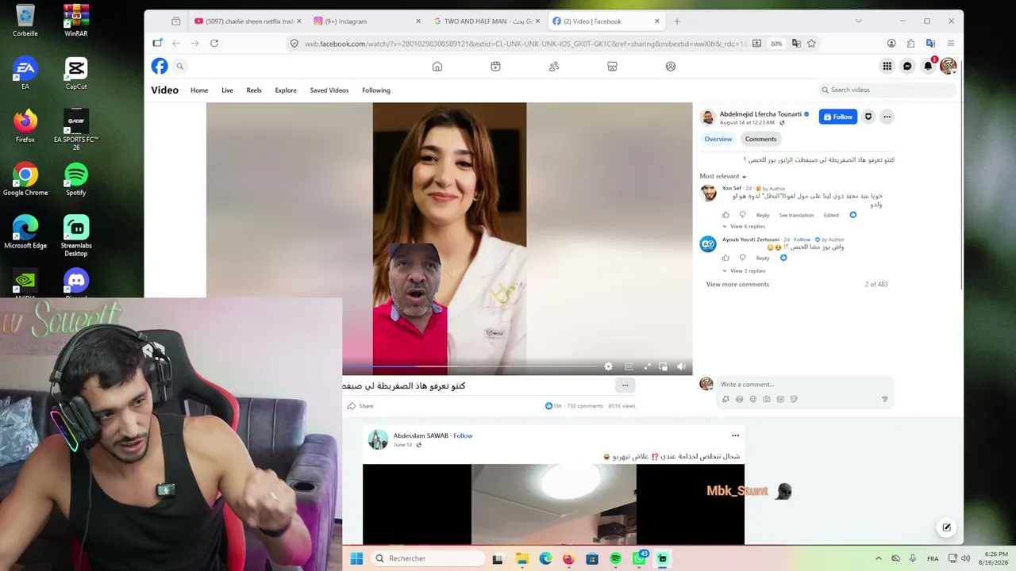Image resolution: width=1016 pixels, height=571 pixels.
Task: Open more options under the video title
Action: pos(625,385)
